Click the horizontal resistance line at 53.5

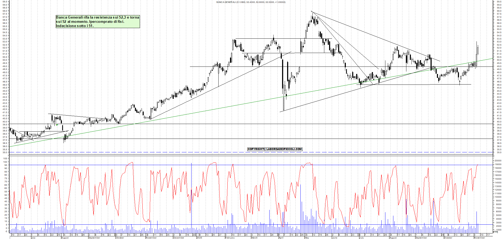pyautogui.click(x=279, y=39)
